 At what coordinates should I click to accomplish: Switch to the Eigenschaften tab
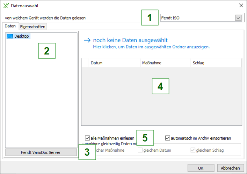tap(32, 27)
